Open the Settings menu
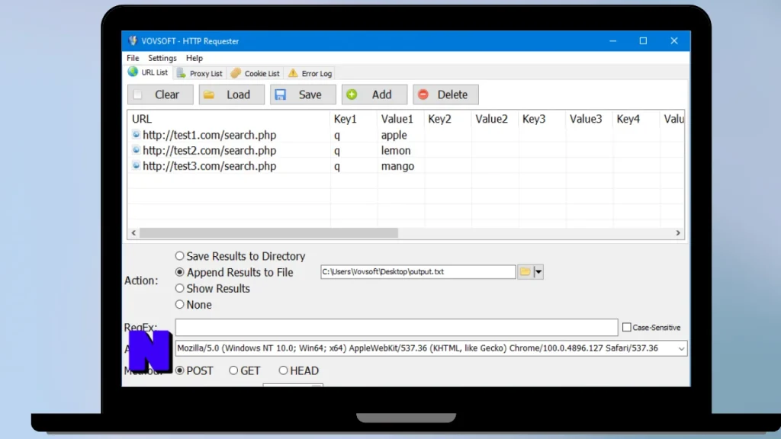 click(x=162, y=58)
